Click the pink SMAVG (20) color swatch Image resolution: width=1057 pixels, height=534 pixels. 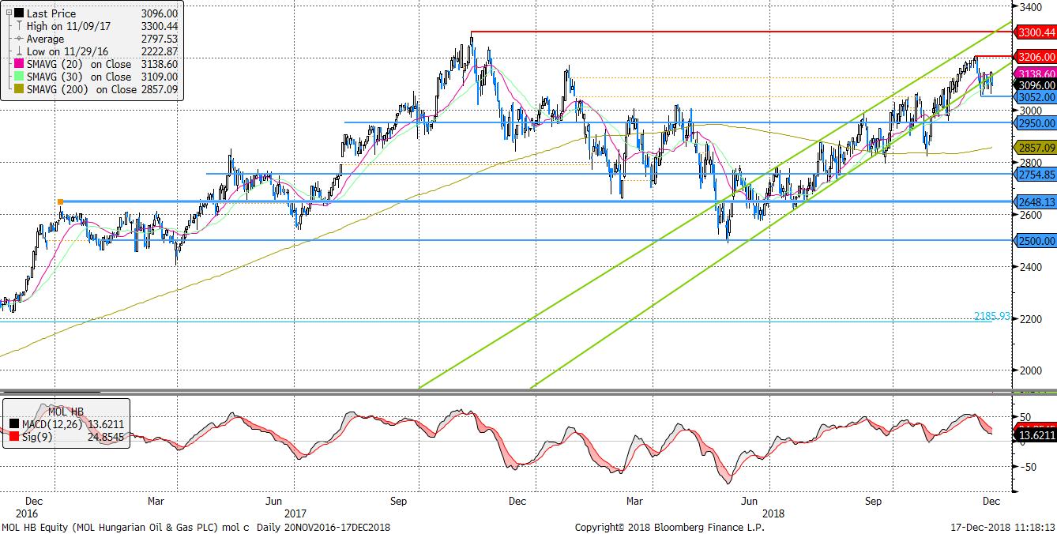[x=18, y=64]
